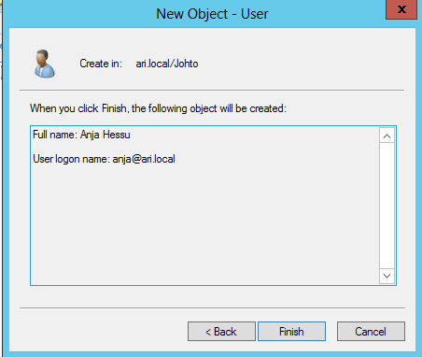Select the 'Anja Hessu' name text

point(105,135)
